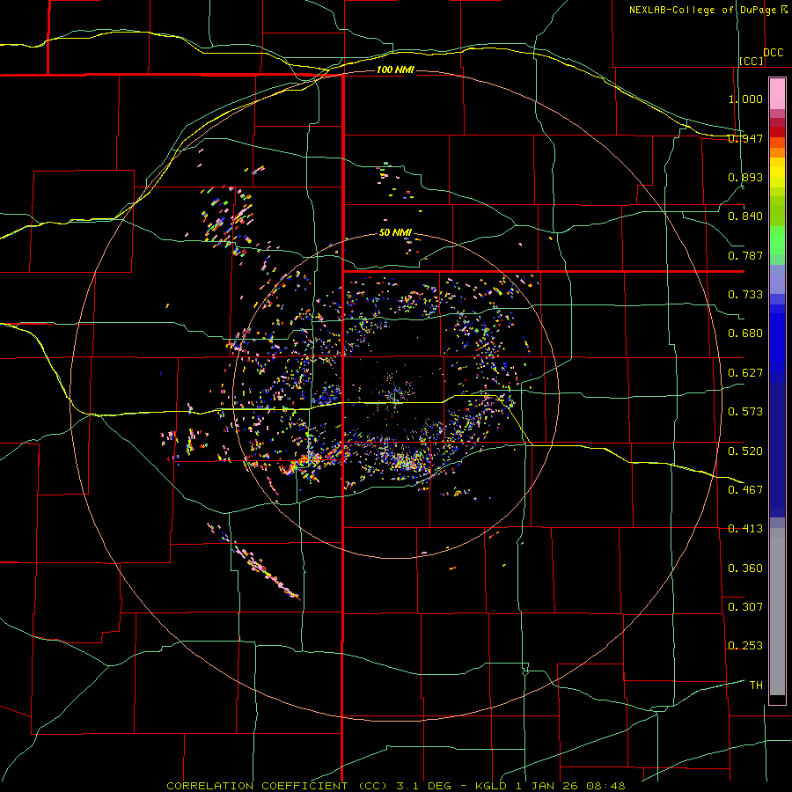Image resolution: width=792 pixels, height=792 pixels.
Task: Select the 0.253 scale value
Action: tap(745, 646)
